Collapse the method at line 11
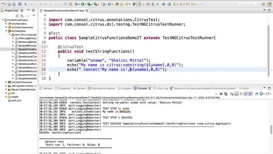Screen dimensions: 273x154 click(x=47, y=47)
